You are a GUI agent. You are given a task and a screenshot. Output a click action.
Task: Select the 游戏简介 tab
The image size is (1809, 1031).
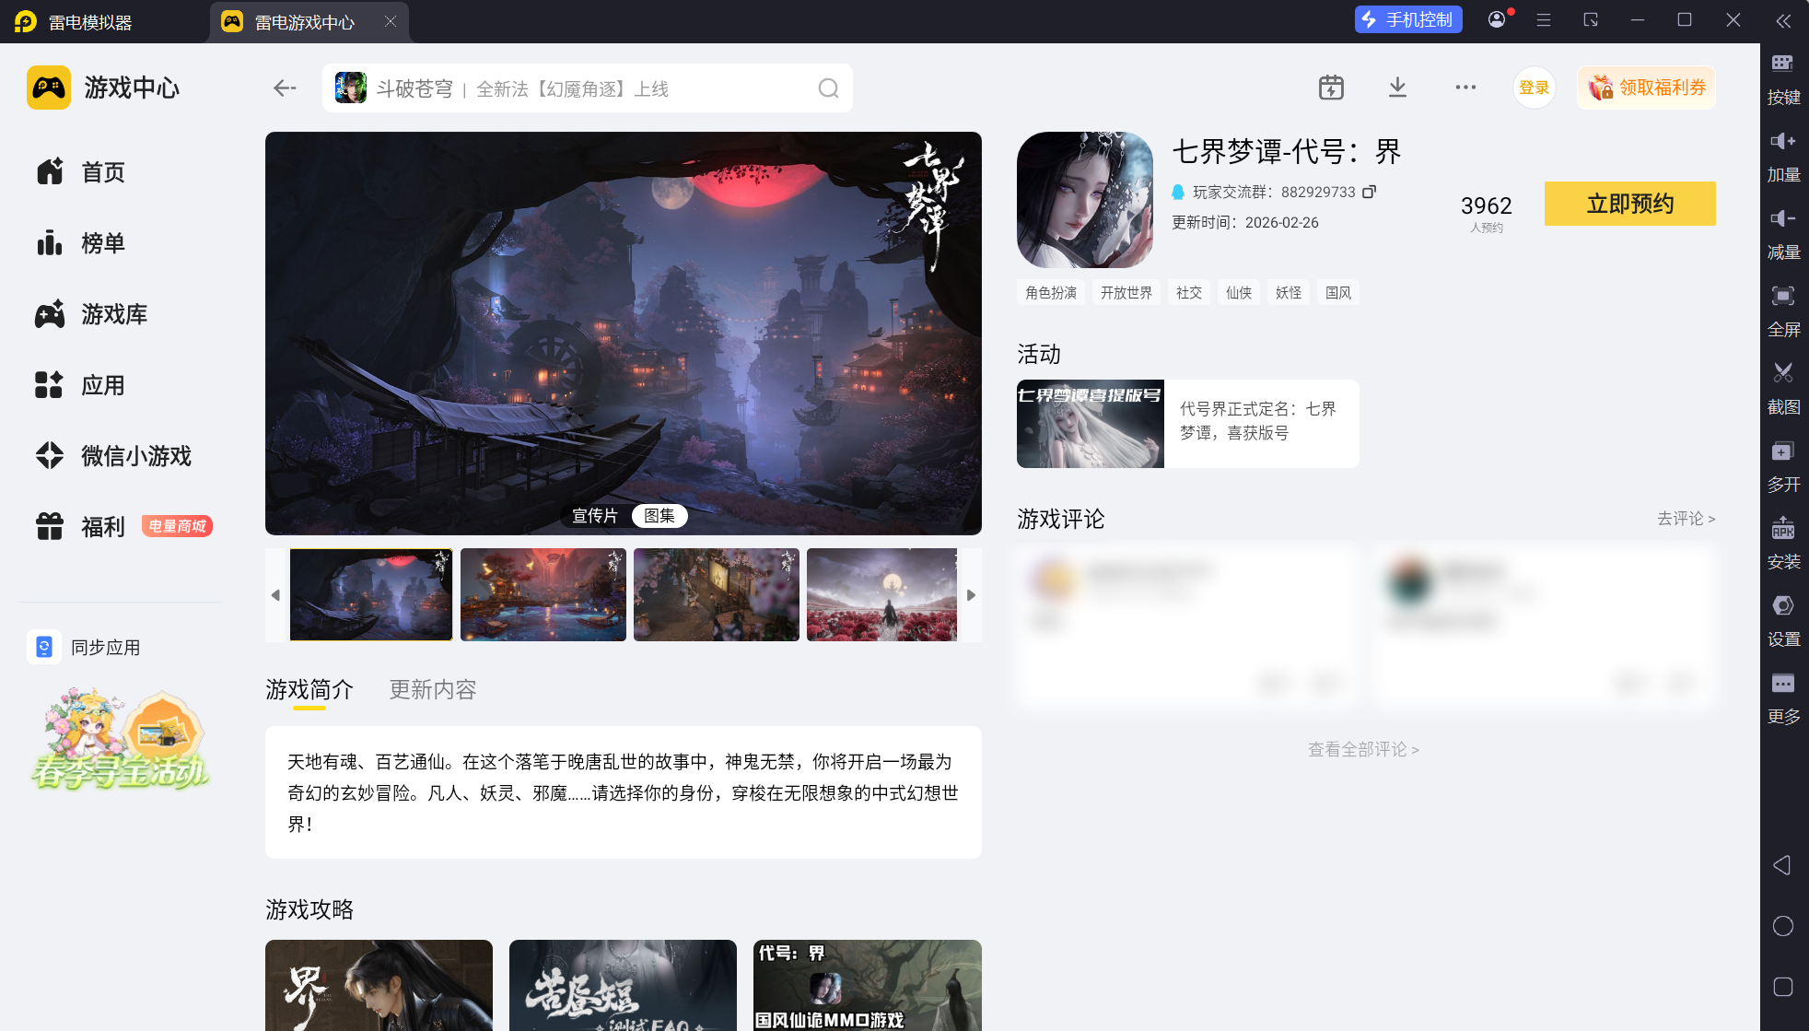(x=309, y=690)
